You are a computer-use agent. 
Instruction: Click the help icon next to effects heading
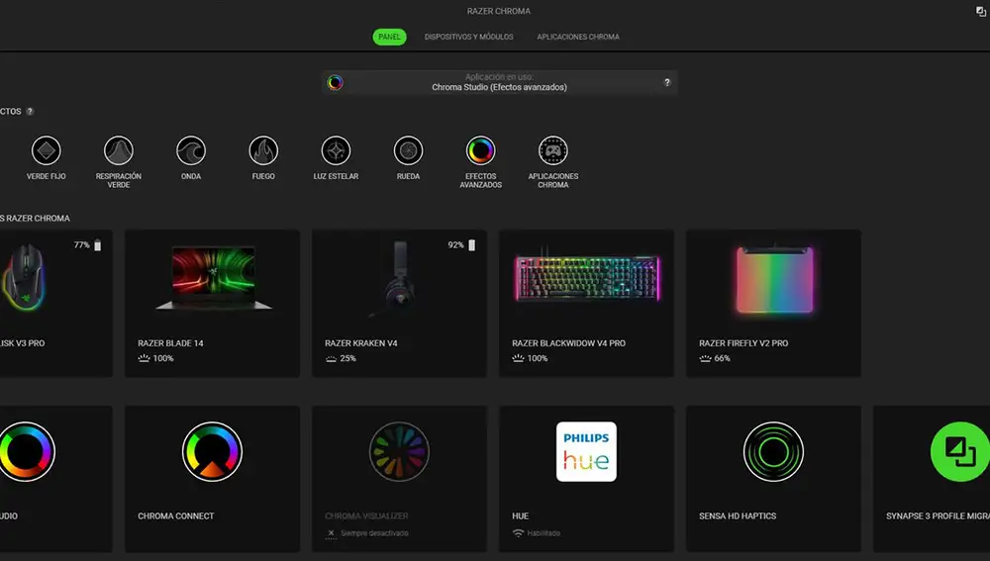pyautogui.click(x=31, y=112)
